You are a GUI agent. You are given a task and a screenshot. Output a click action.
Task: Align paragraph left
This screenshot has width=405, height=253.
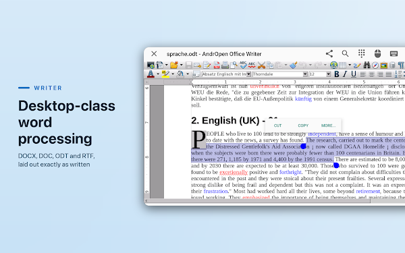click(363, 74)
